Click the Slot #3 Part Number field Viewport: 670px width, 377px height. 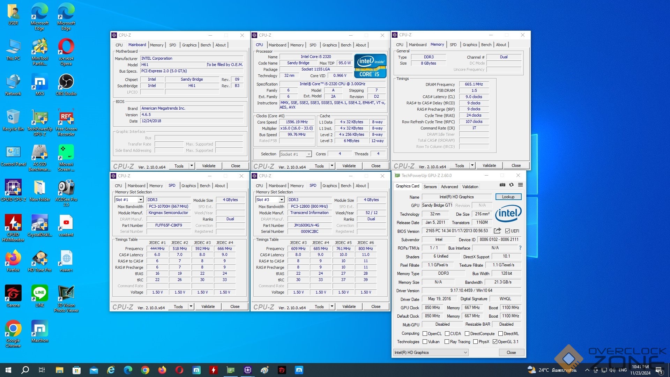309,225
